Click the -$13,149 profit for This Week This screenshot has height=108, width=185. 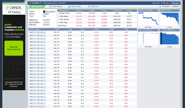(x=91, y=16)
